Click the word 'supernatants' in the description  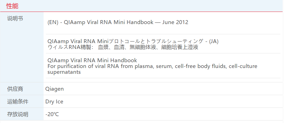[x=64, y=72]
